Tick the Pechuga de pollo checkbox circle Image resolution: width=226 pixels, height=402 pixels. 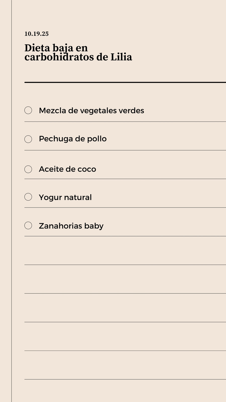28,139
